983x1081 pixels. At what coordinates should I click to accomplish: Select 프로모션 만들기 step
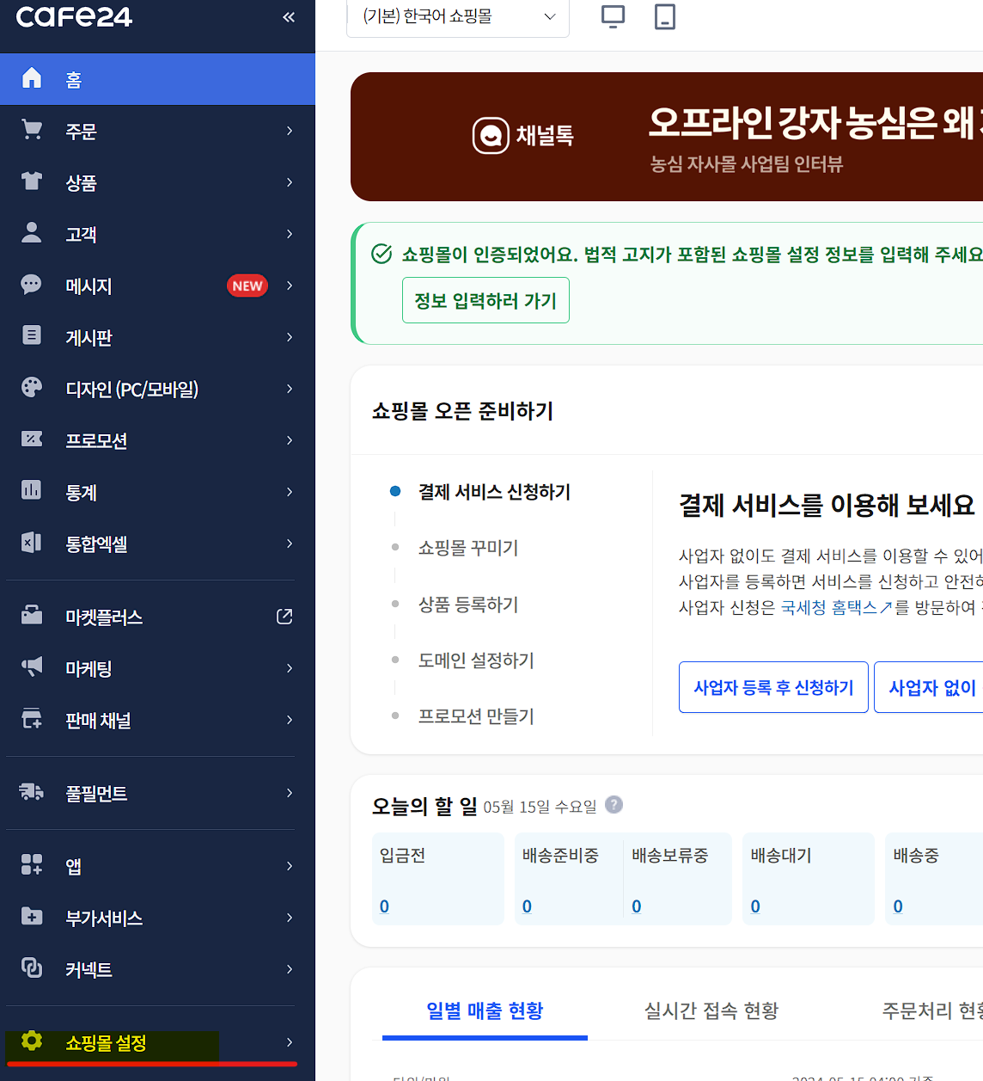476,716
